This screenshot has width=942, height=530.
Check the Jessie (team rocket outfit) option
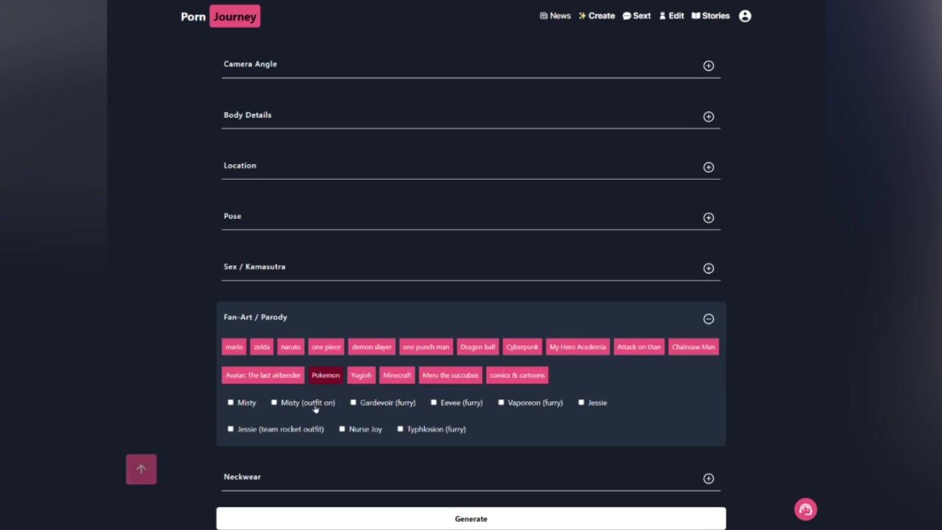pos(231,429)
